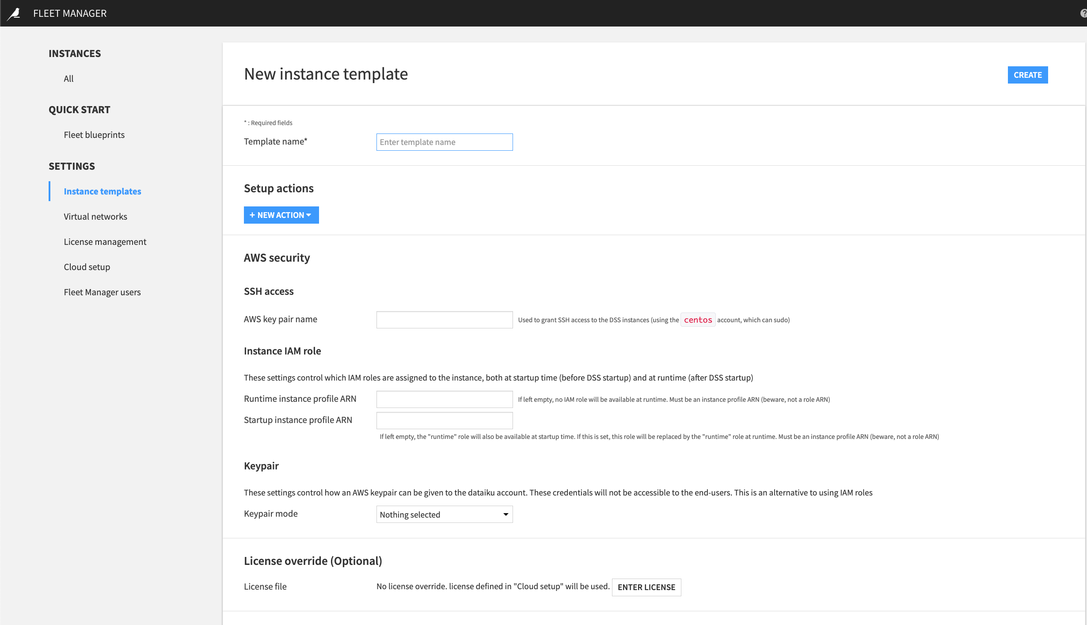This screenshot has height=625, width=1087.
Task: Open the License management page
Action: (x=105, y=241)
